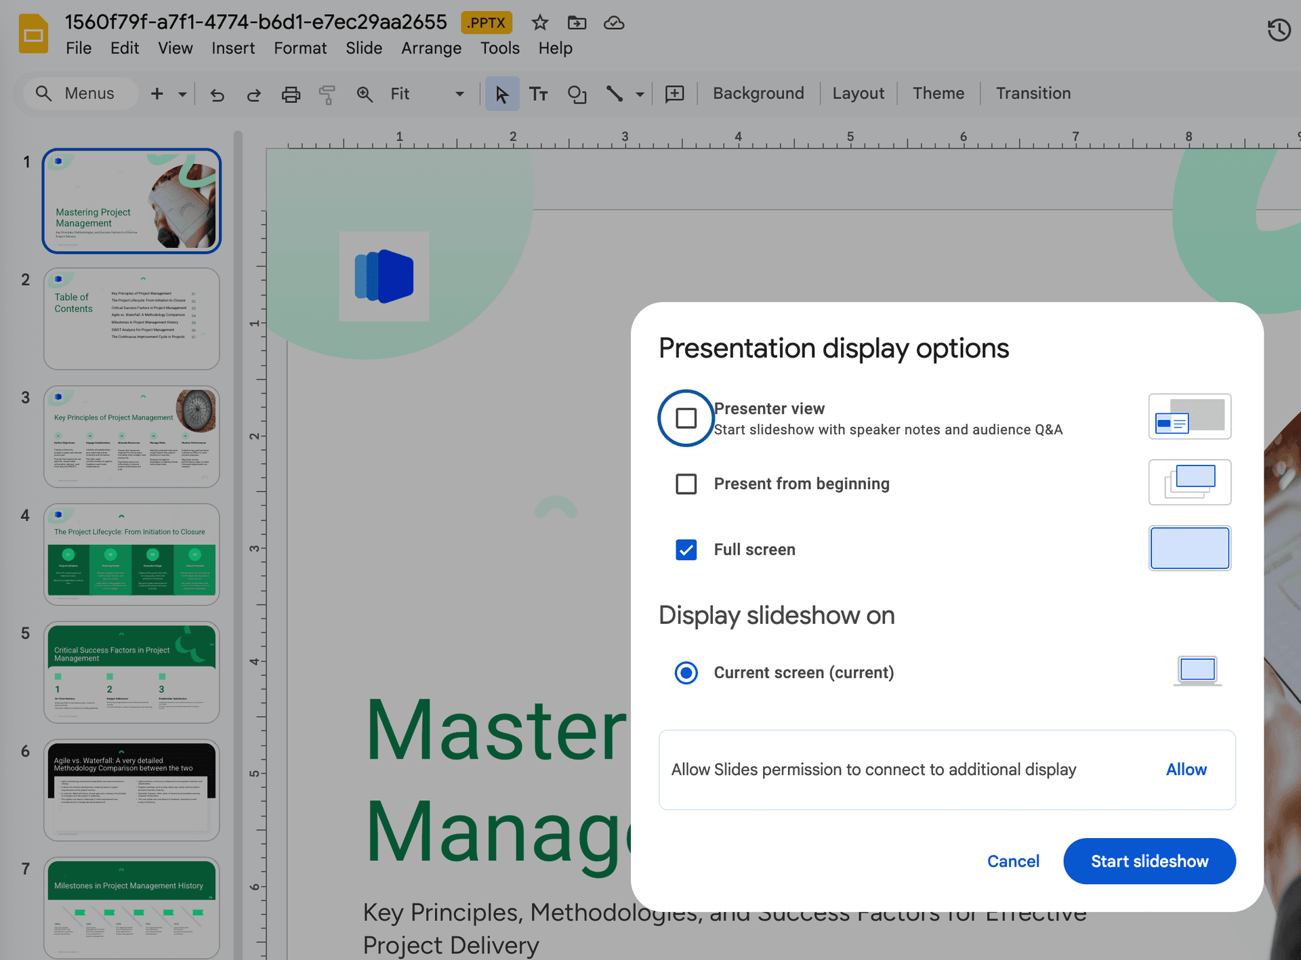Expand the new slide dropdown arrow

coord(182,94)
